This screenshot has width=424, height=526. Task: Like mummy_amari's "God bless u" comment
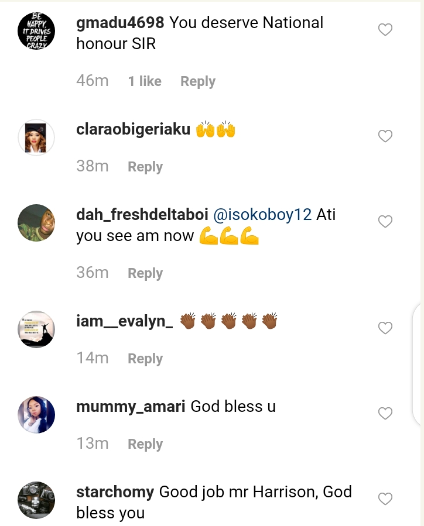[x=385, y=414]
